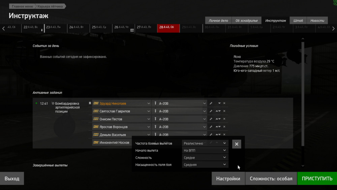
Task: Select date 22.8.43, Вс on timeline
Action: pos(33,28)
